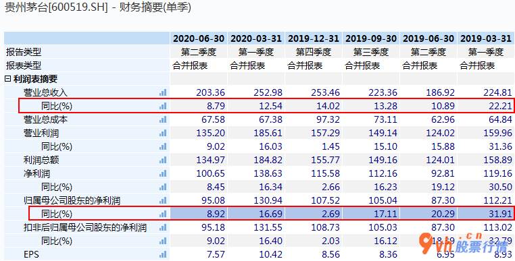Select the 134.97 total profit cell
Viewport: 515px width, 261px height.
(199, 160)
